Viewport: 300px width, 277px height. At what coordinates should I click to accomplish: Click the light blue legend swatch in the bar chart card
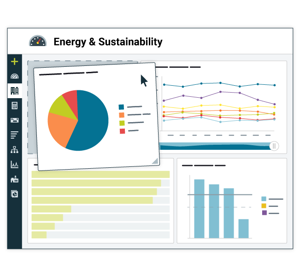click(264, 199)
